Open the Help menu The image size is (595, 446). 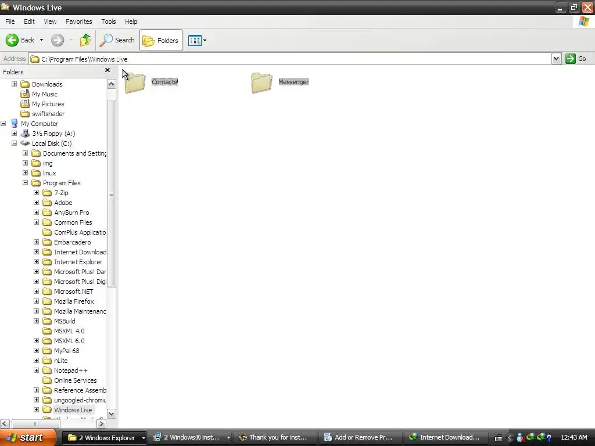tap(131, 21)
